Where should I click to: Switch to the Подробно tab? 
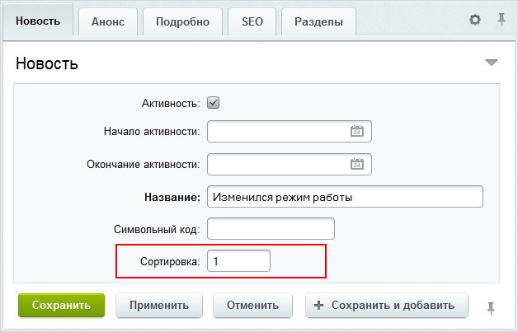tap(182, 21)
